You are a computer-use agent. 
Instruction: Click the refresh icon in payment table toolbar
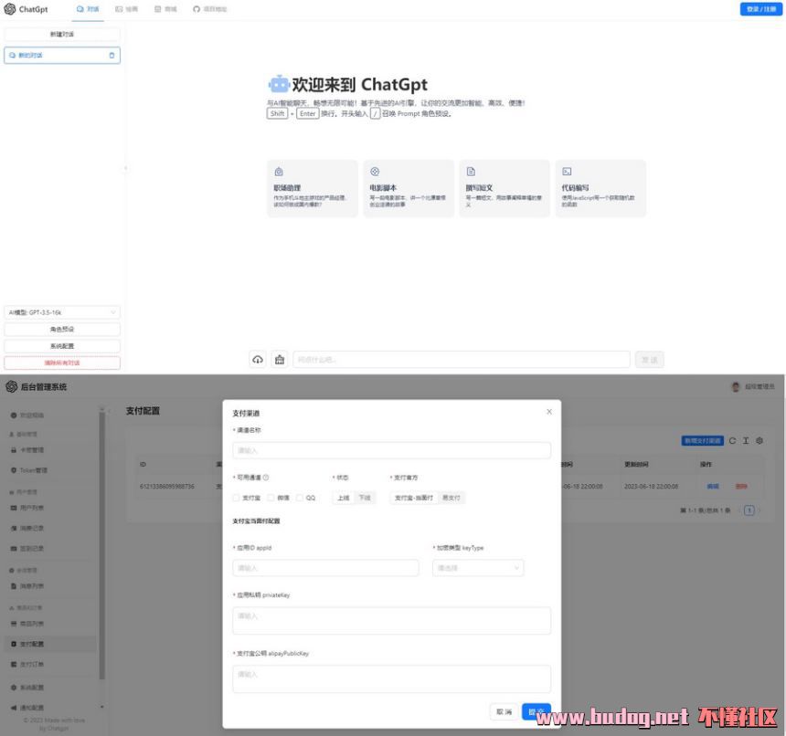pyautogui.click(x=732, y=441)
